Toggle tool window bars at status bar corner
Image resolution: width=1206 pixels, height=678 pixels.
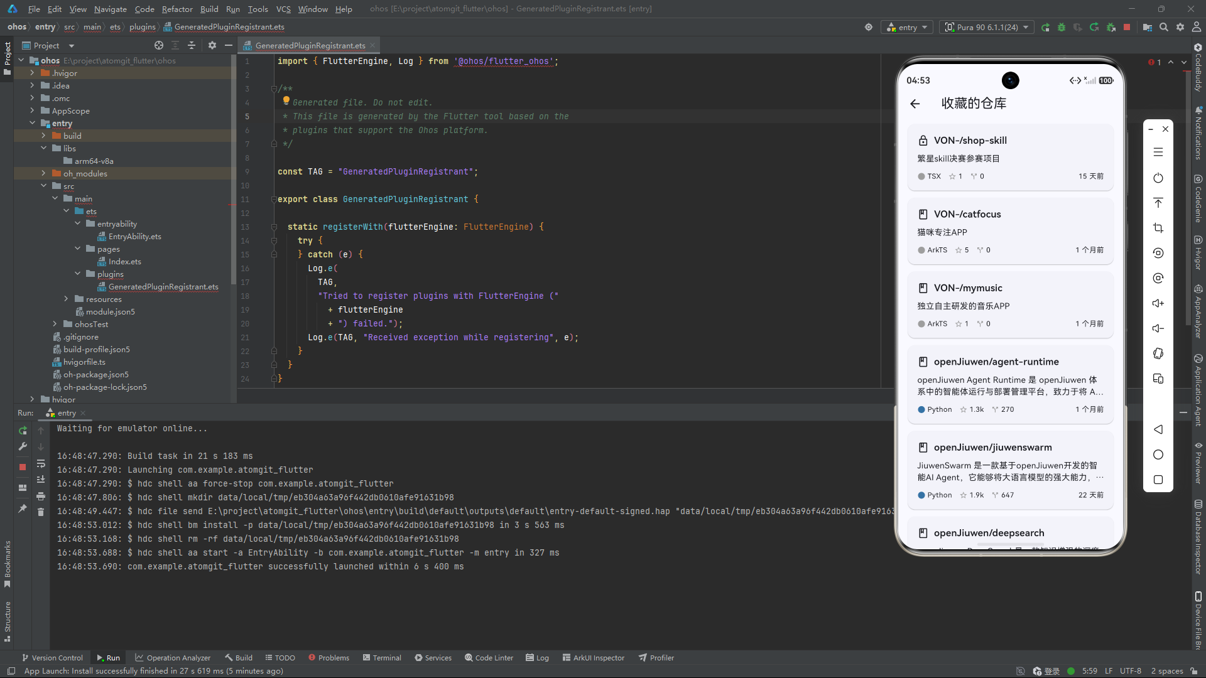11,671
